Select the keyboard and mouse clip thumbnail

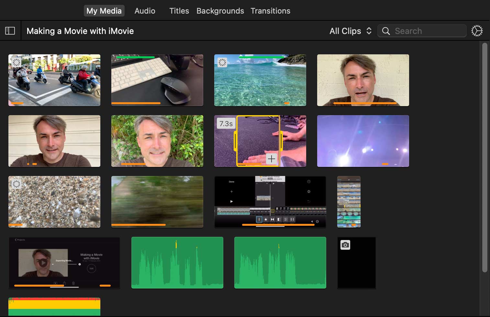(x=157, y=80)
